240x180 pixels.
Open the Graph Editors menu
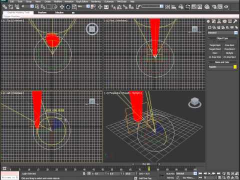pyautogui.click(x=82, y=1)
